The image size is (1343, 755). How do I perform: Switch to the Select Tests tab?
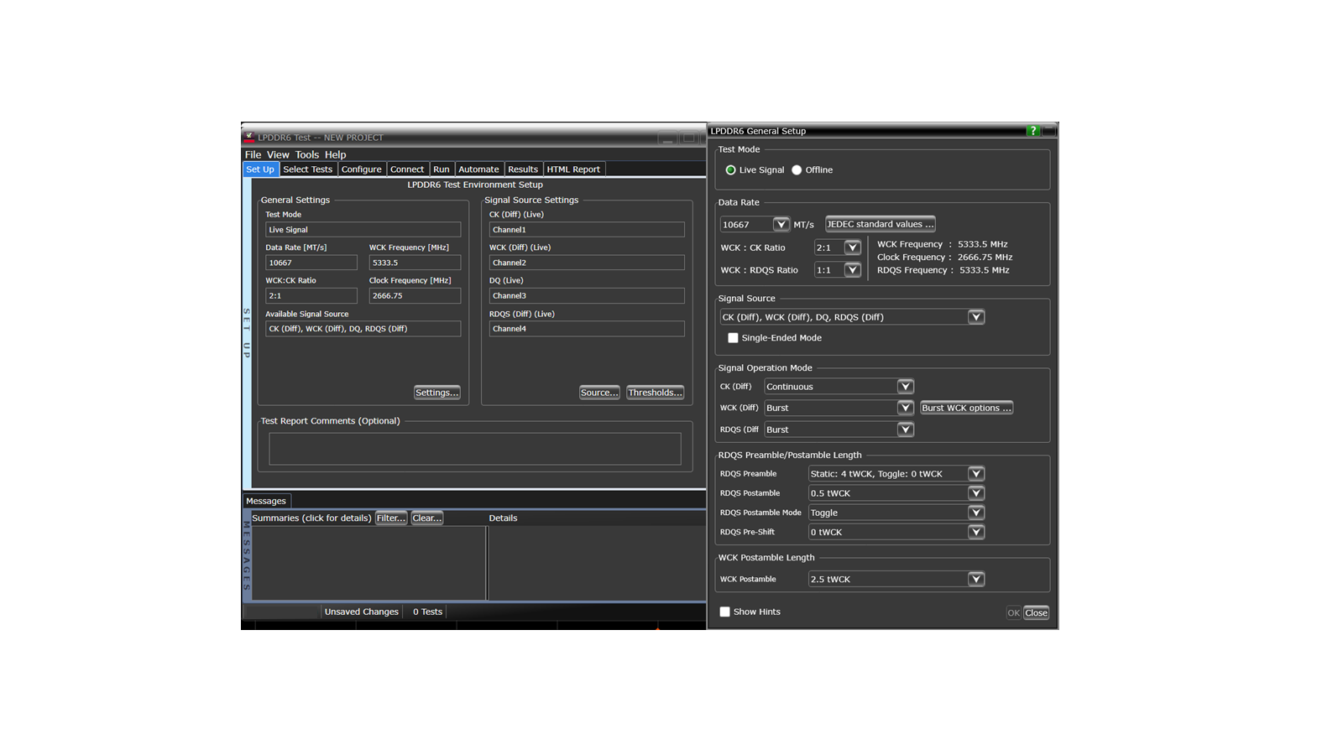(x=307, y=169)
